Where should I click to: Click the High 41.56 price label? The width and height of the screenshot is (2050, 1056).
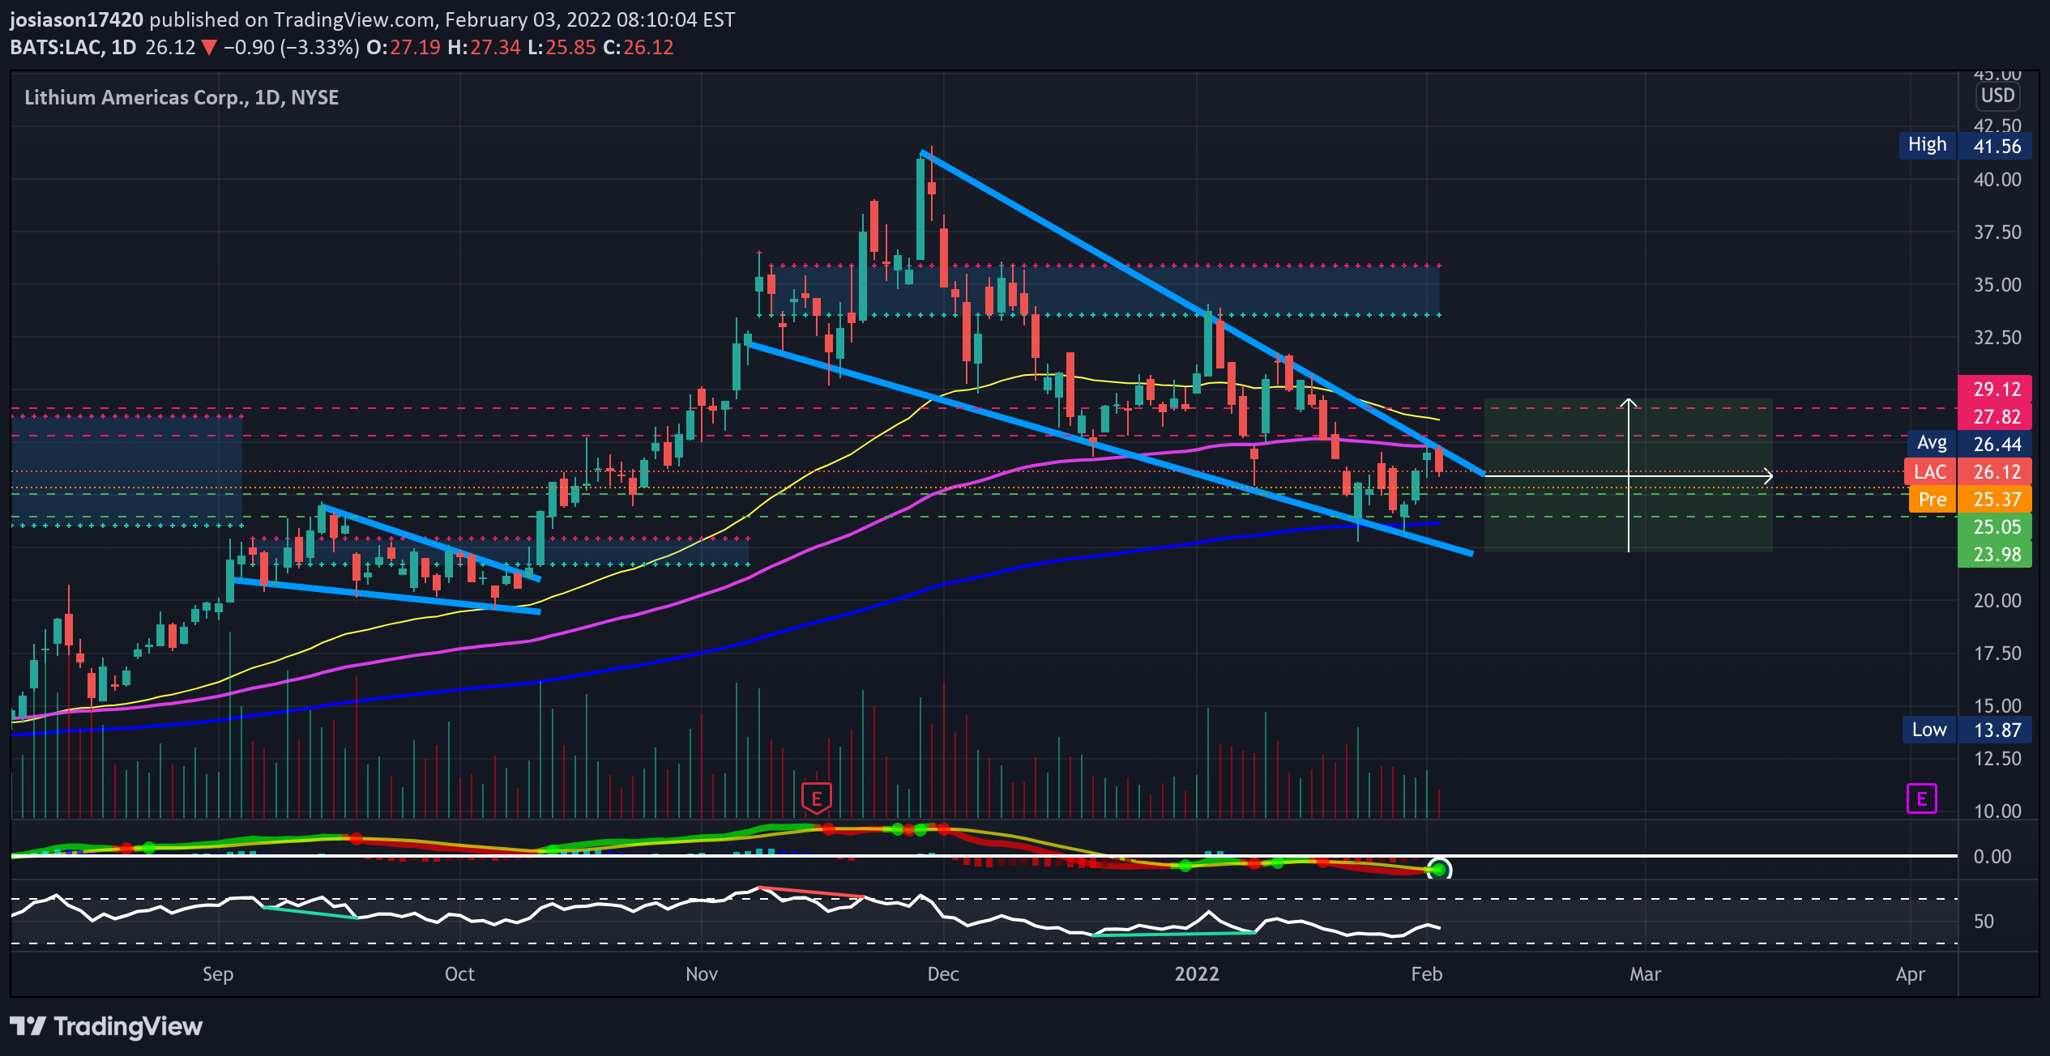[1965, 146]
